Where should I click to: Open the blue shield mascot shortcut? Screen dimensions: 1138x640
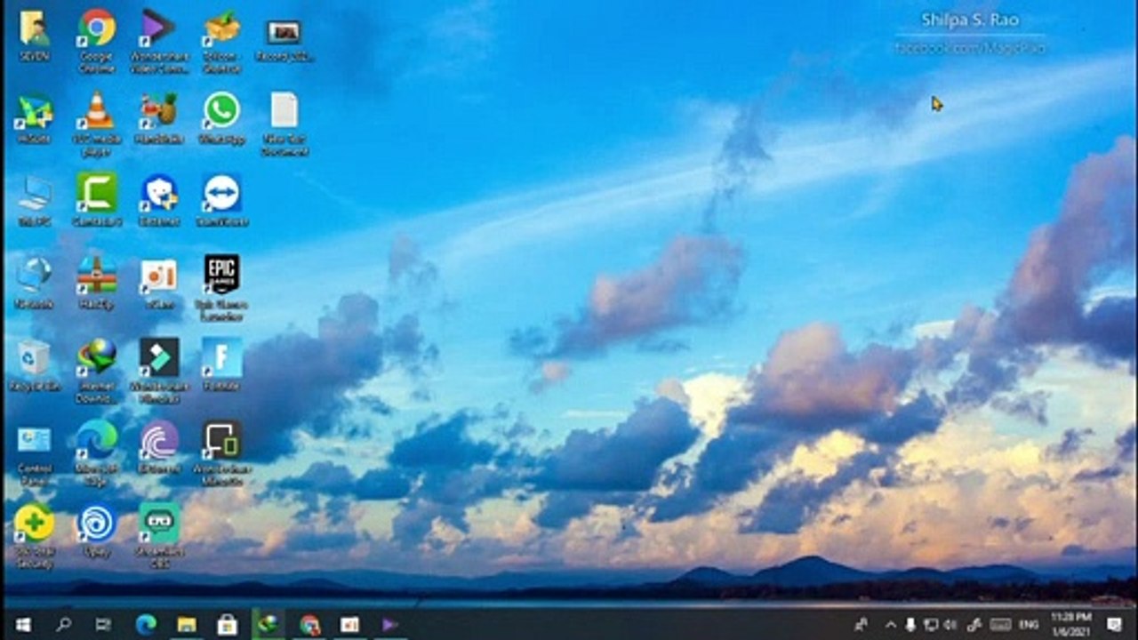159,200
